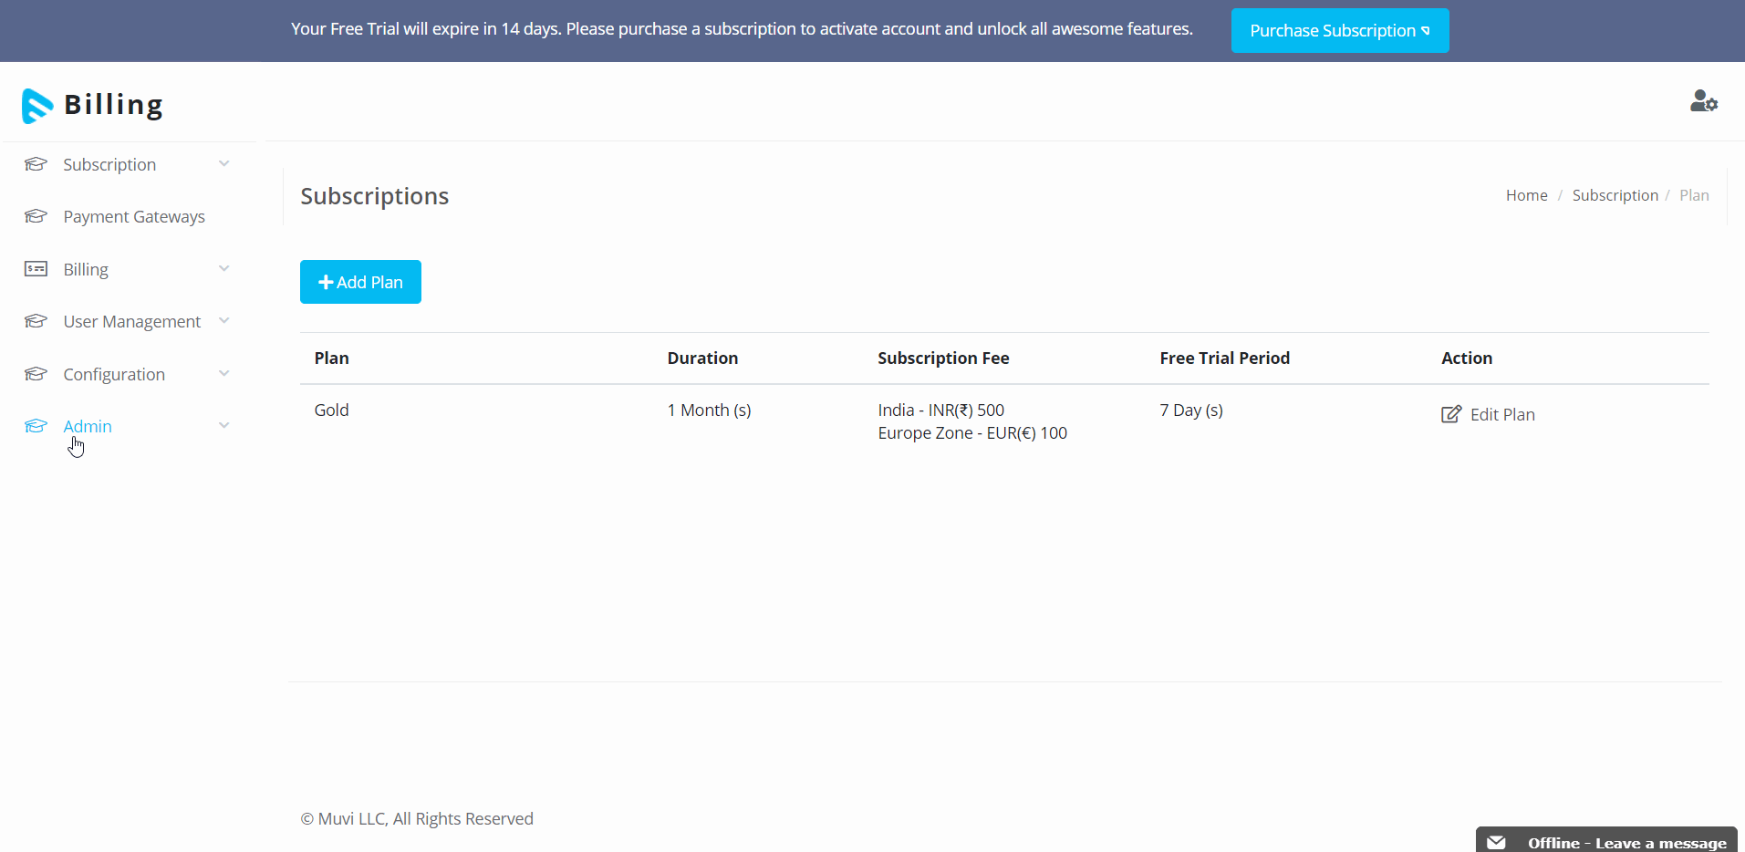This screenshot has height=852, width=1745.
Task: Click the Subscription sidebar graduation-cap icon
Action: coord(36,164)
